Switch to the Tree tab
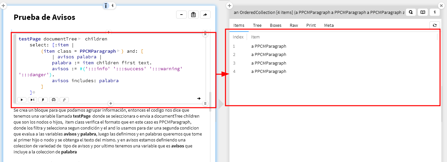 257,26
